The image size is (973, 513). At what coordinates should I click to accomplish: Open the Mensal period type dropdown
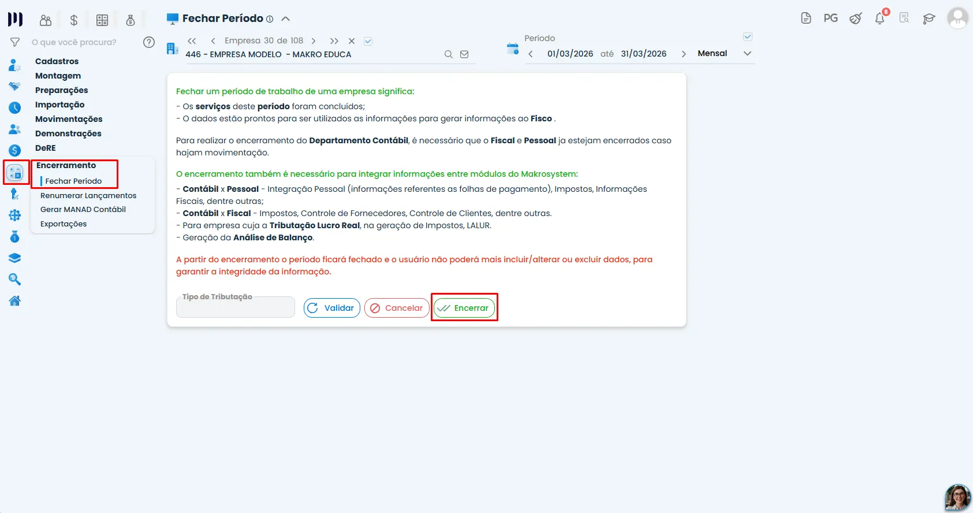[x=725, y=54]
